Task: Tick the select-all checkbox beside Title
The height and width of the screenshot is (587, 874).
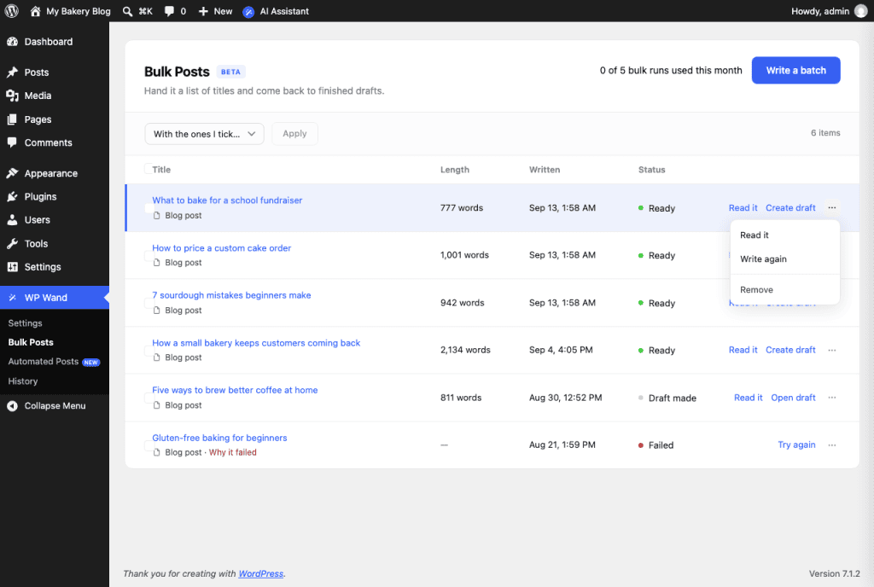Action: click(149, 169)
